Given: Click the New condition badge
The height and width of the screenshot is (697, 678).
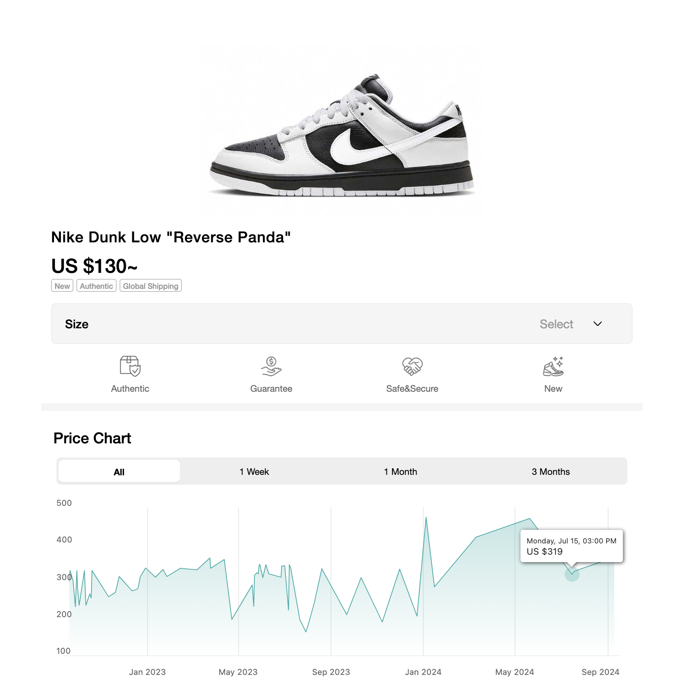Looking at the screenshot, I should 62,286.
